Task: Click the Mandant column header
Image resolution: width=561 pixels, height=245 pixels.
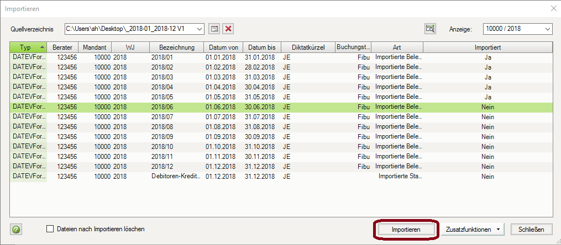Action: pyautogui.click(x=95, y=47)
